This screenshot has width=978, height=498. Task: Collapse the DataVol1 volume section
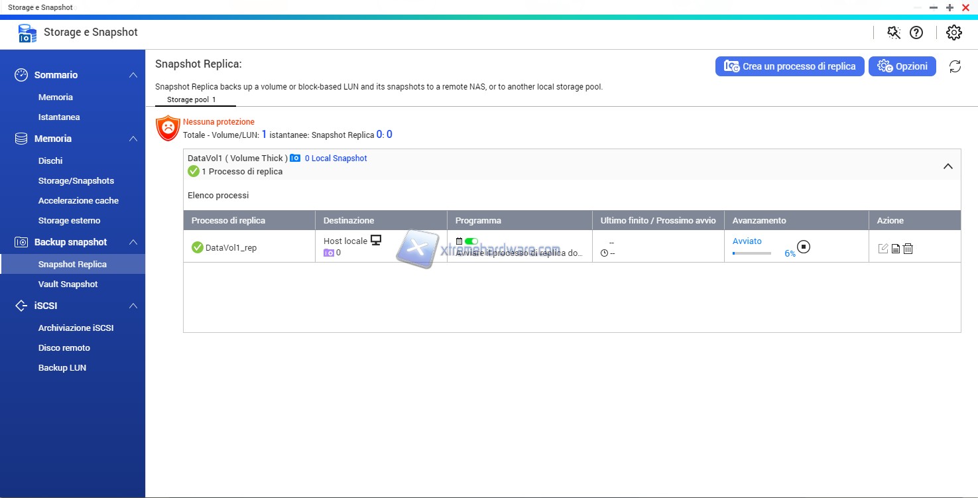947,166
